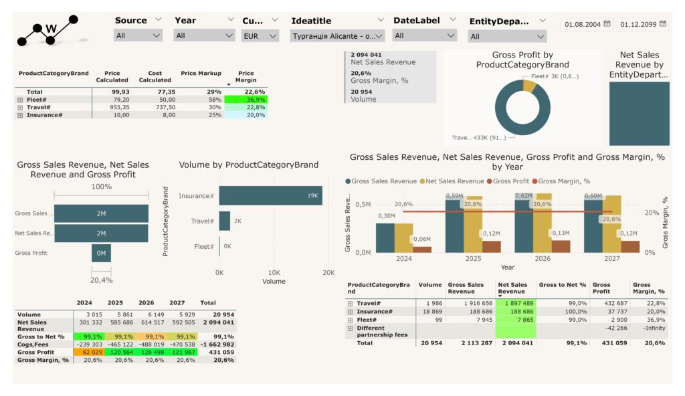Open the Source dropdown set to All
This screenshot has width=685, height=396.
pyautogui.click(x=138, y=35)
